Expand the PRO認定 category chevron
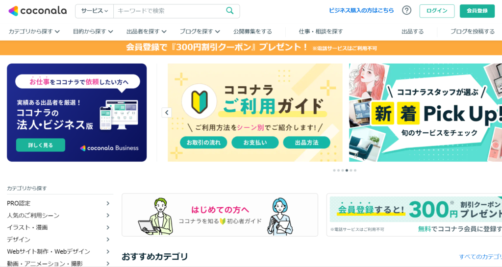502x267 pixels. [x=108, y=203]
